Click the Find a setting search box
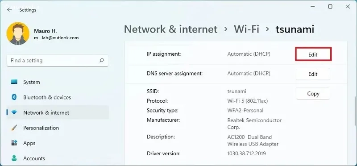Screen dimensions: 357x166 (58, 60)
